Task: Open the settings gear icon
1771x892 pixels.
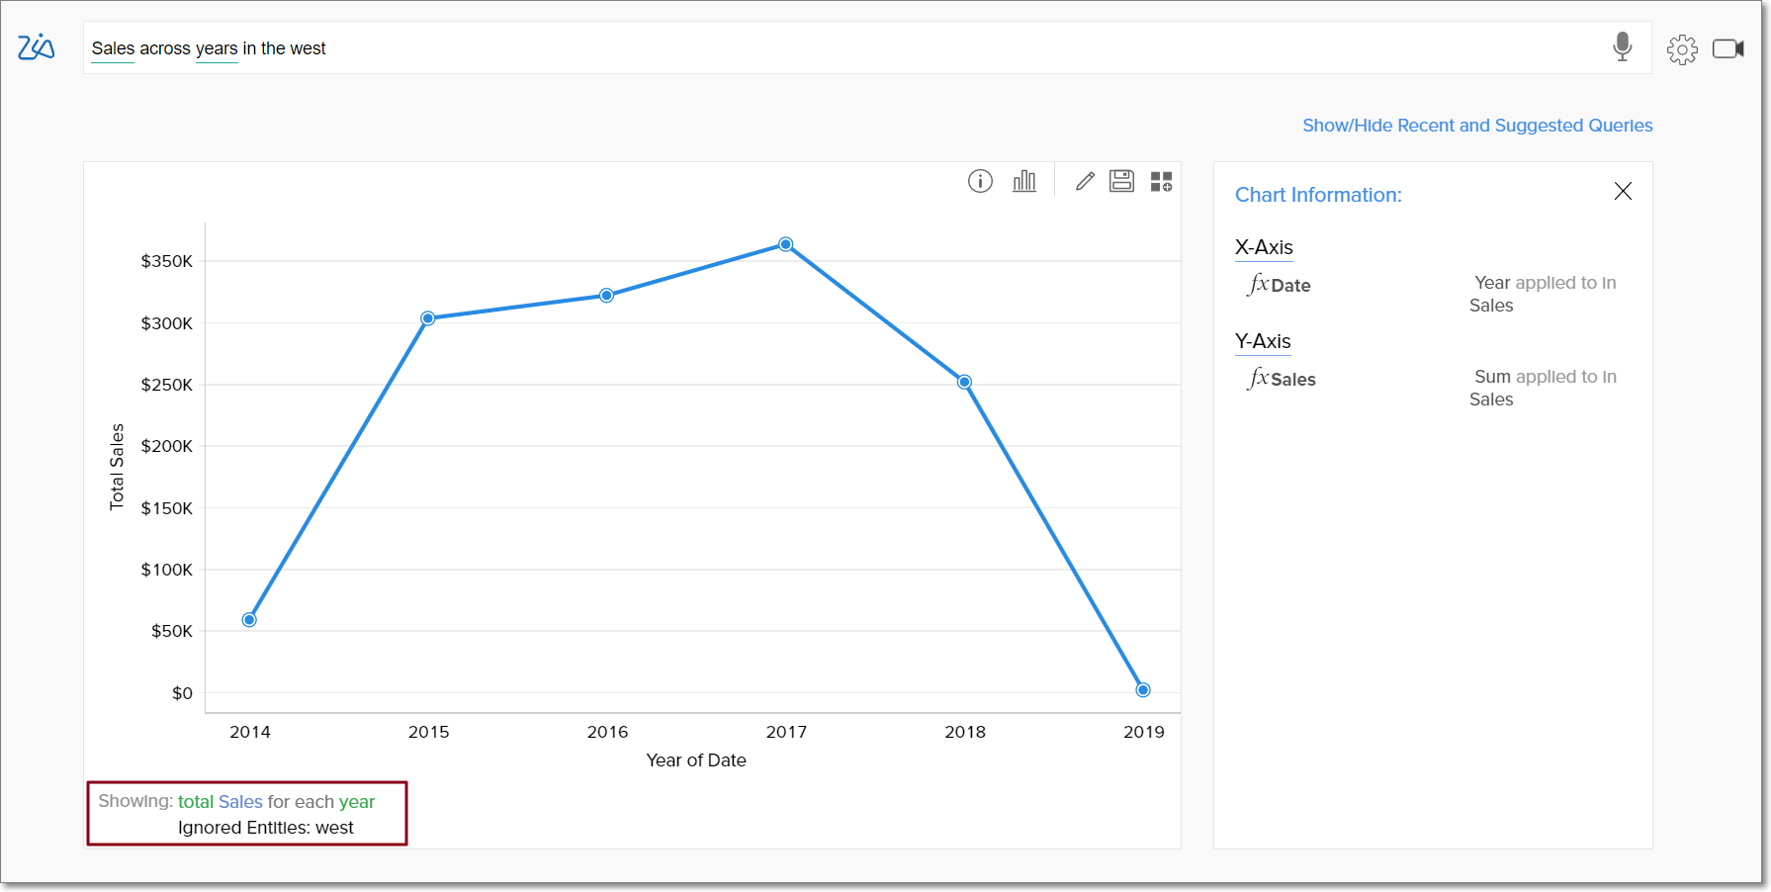Action: coord(1681,49)
